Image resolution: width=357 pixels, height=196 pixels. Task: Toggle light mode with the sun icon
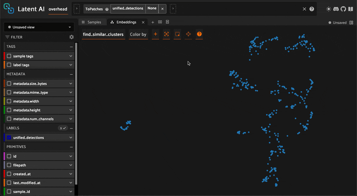pos(328,9)
